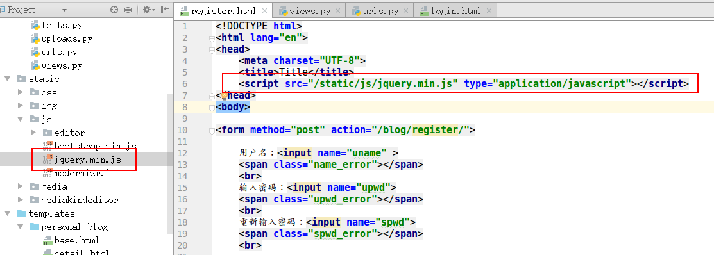Click the templates folder icon
The image size is (714, 255).
(21, 213)
